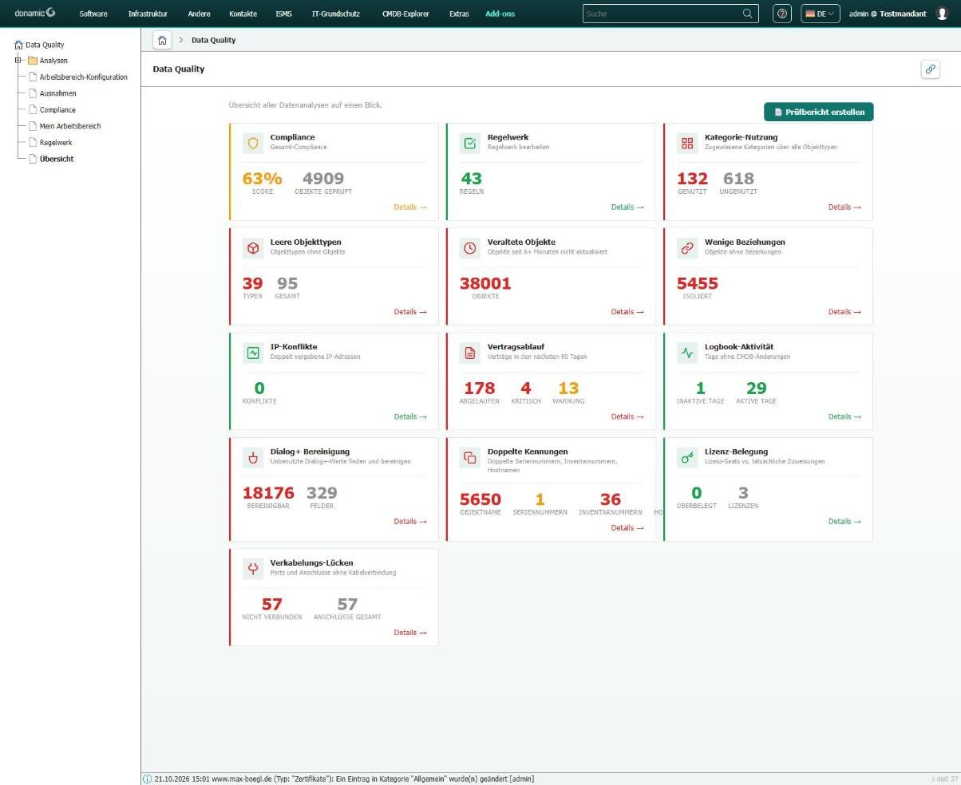Click the Kategorie-Nutzung grid icon

pyautogui.click(x=687, y=143)
